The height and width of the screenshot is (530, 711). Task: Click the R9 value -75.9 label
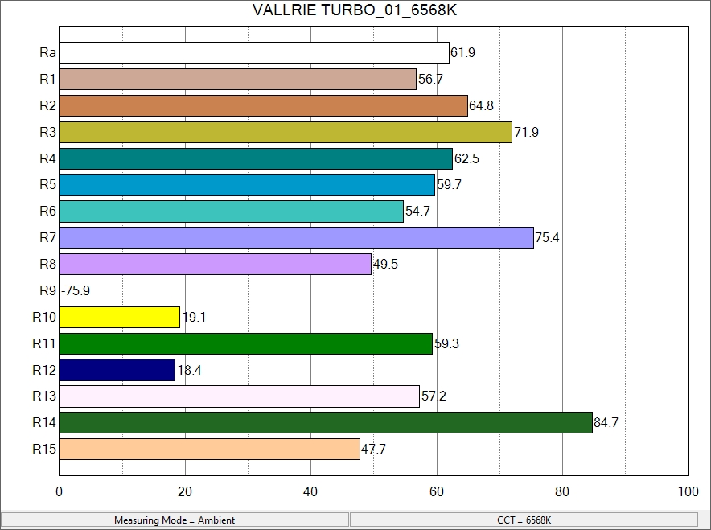click(75, 291)
